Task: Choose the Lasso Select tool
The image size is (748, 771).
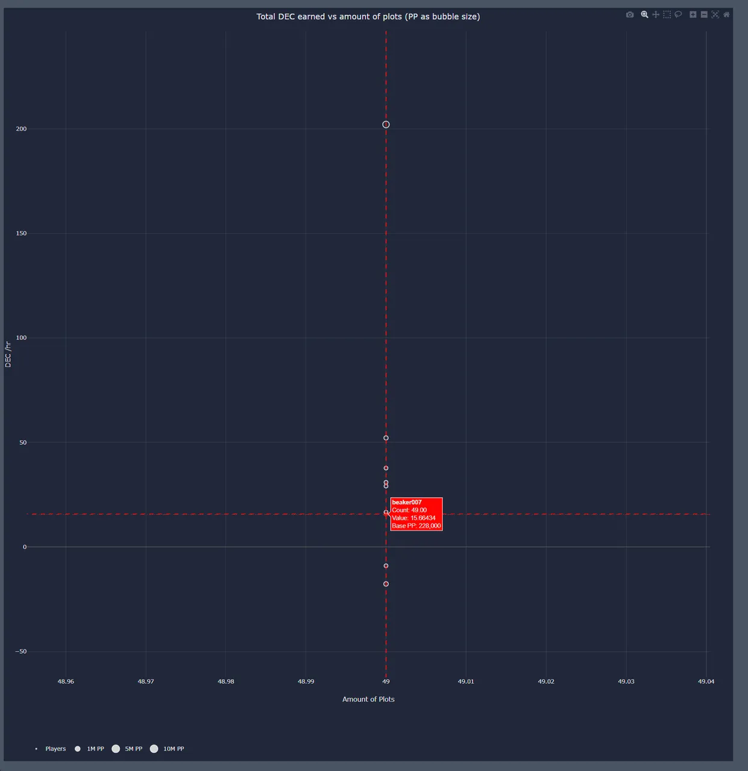Action: [678, 14]
